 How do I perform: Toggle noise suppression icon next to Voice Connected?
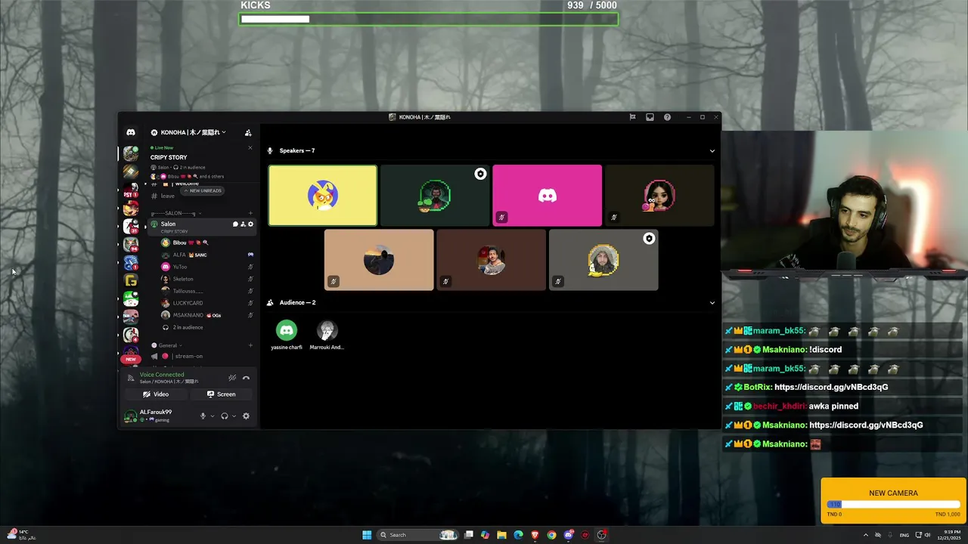232,378
